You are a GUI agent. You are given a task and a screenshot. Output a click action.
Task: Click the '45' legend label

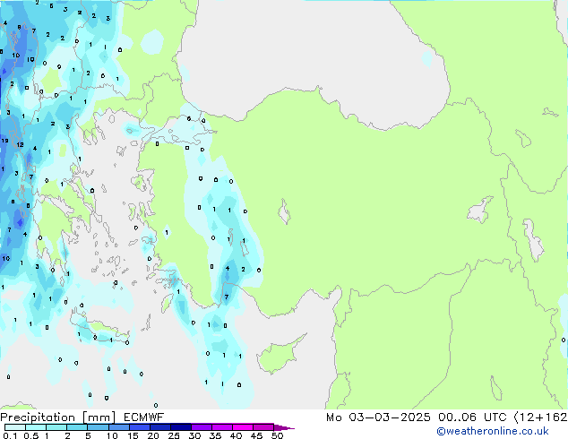tap(256, 435)
